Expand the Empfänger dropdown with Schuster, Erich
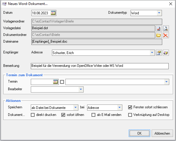 pos(152,53)
